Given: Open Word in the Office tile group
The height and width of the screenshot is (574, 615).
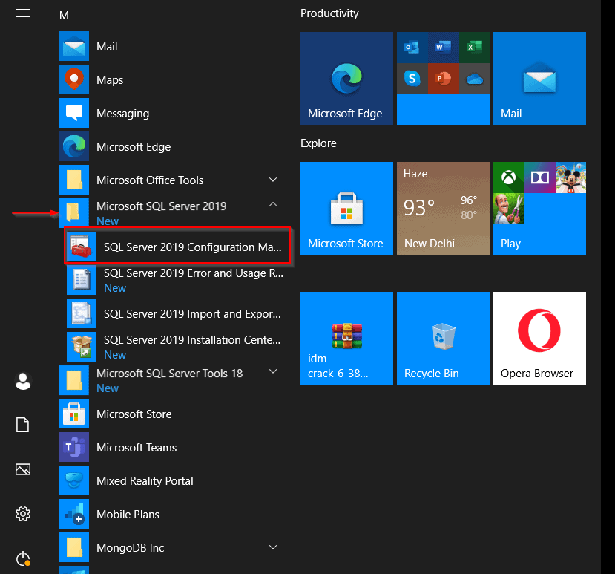Looking at the screenshot, I should (443, 48).
